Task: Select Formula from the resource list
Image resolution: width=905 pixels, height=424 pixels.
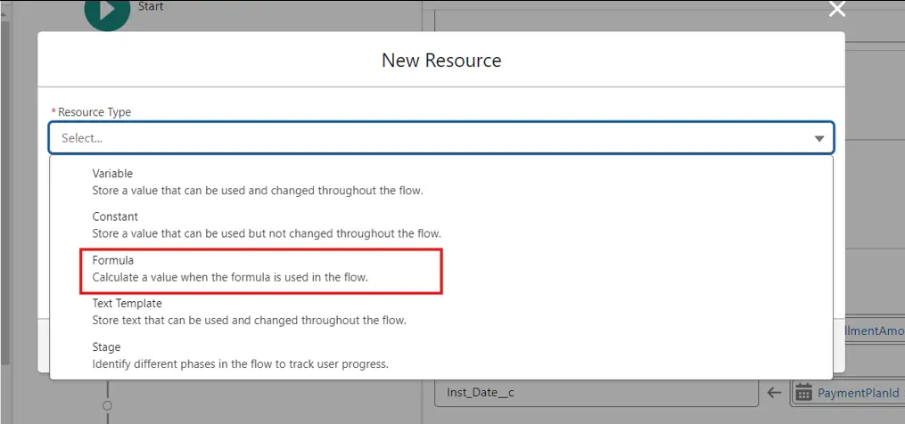Action: [113, 260]
